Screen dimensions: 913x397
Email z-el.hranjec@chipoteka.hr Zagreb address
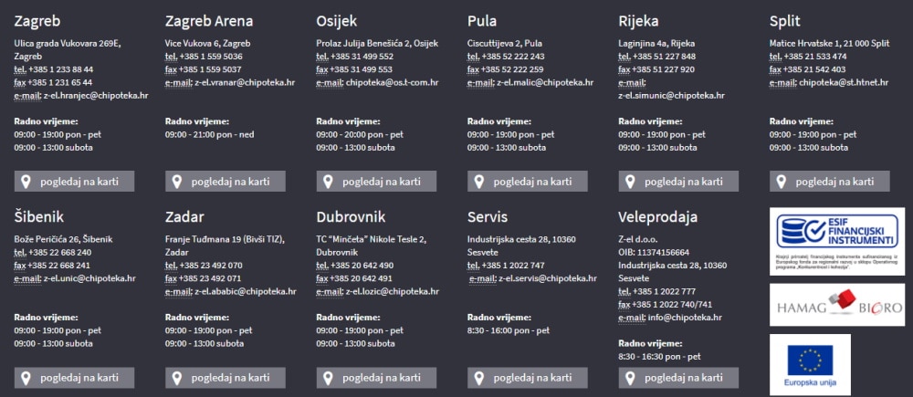[96, 95]
